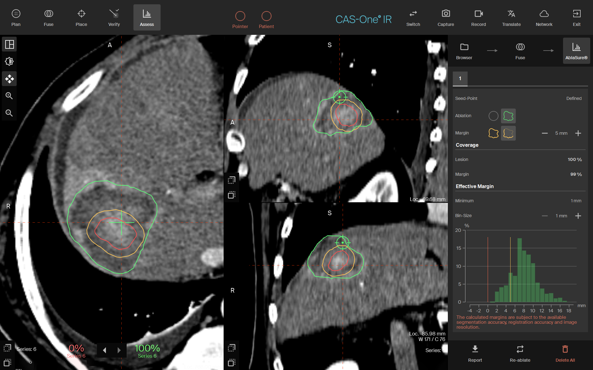
Task: Exit the application
Action: [x=577, y=18]
